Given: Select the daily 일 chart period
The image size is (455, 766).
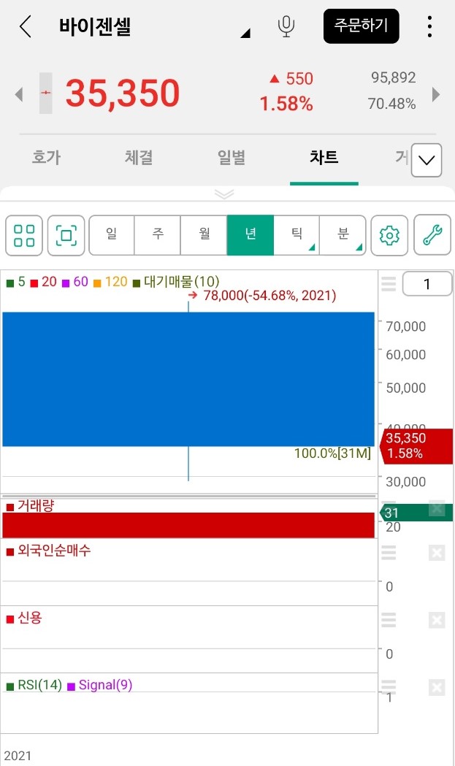Looking at the screenshot, I should [x=112, y=235].
